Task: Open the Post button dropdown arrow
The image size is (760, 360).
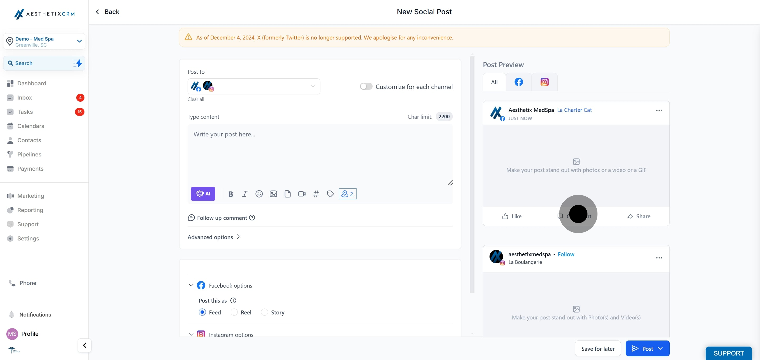Action: pos(660,348)
